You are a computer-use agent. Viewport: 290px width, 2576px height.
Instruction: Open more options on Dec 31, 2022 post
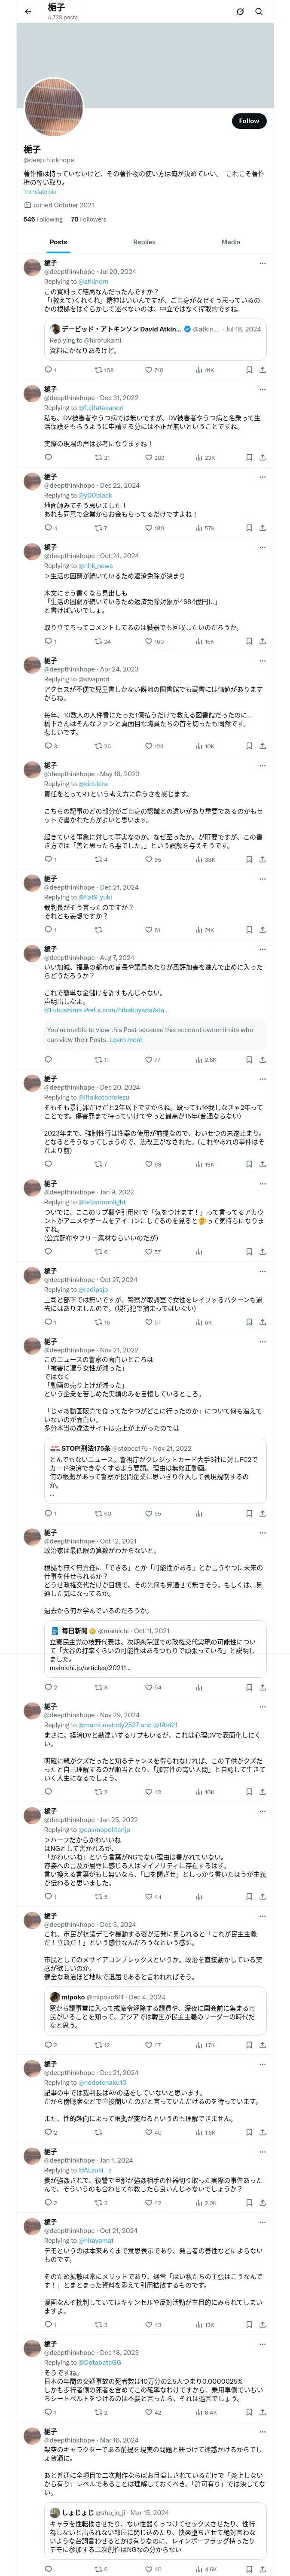[x=262, y=389]
